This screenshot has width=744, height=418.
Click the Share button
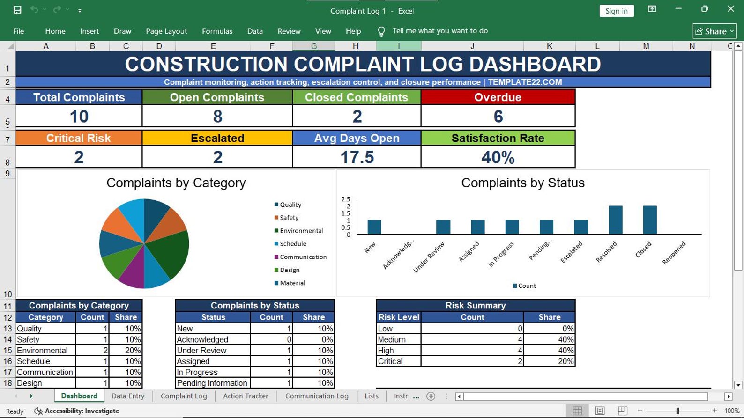(x=714, y=31)
